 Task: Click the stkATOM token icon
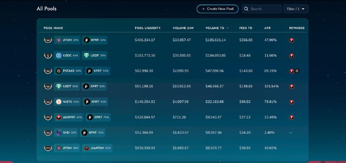87,148
